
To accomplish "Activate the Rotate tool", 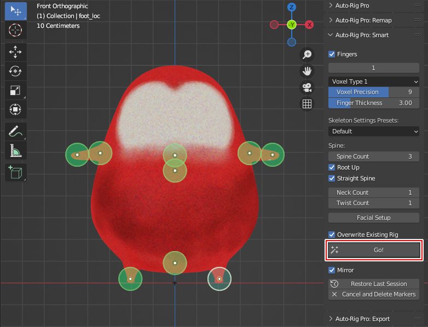I will click(15, 71).
